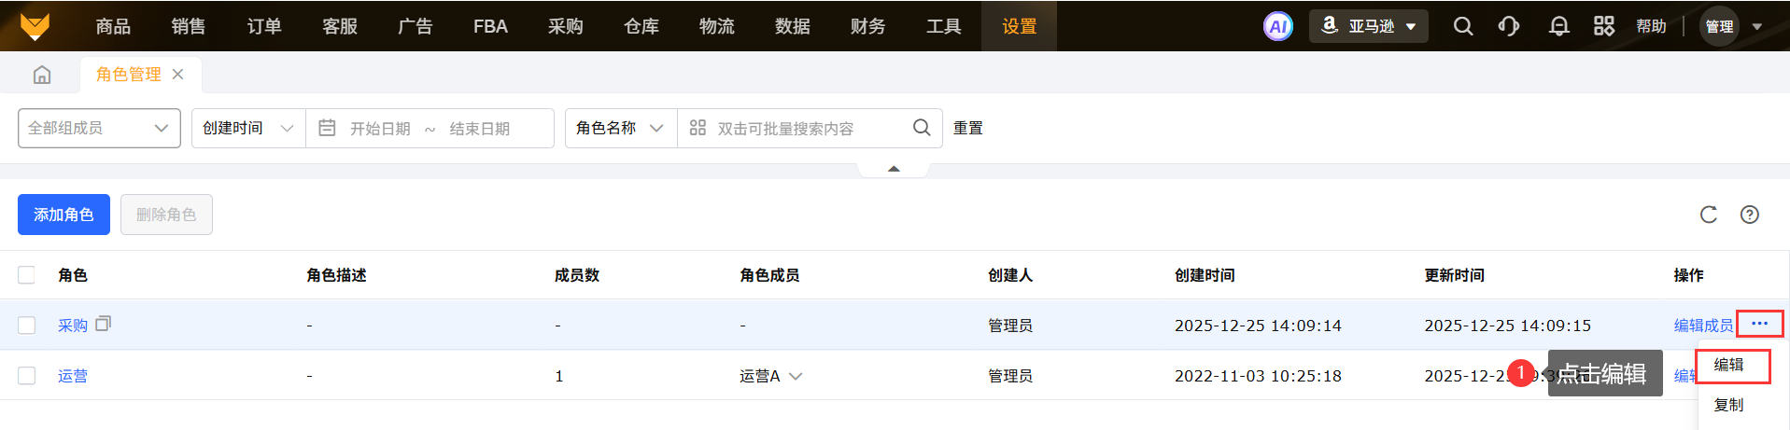Tick the 运营 role row checkbox
The width and height of the screenshot is (1790, 430).
pos(27,375)
